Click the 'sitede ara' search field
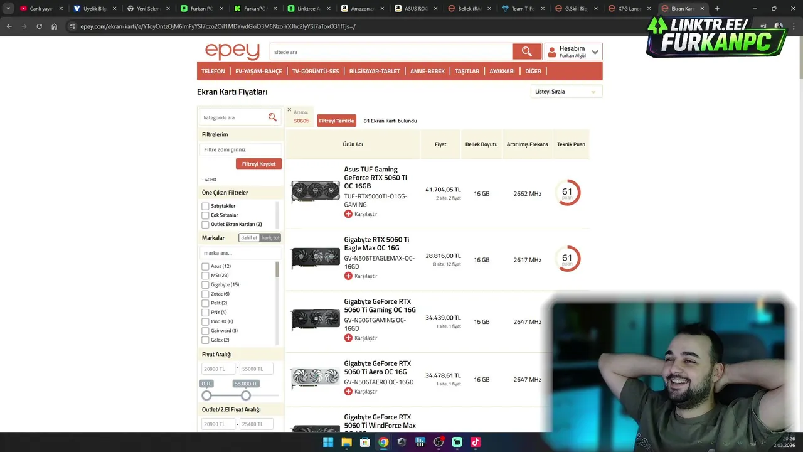 tap(391, 51)
